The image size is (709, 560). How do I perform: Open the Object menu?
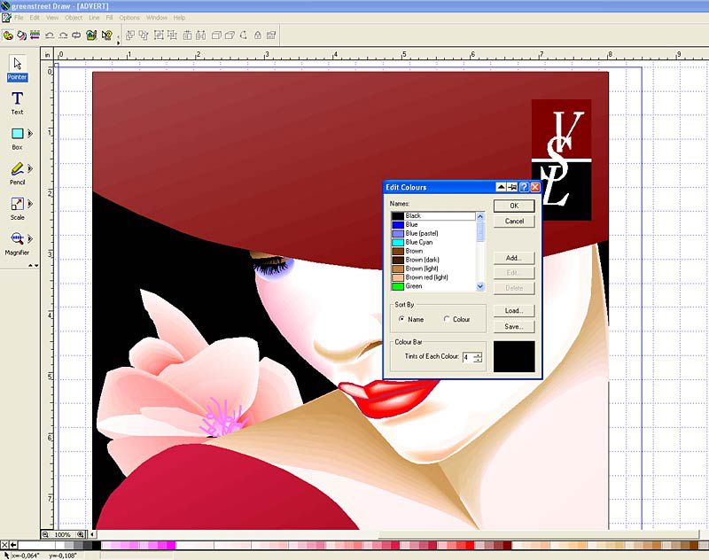[x=74, y=18]
